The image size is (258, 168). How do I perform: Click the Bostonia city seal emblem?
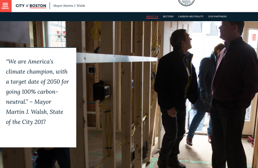point(186,3)
